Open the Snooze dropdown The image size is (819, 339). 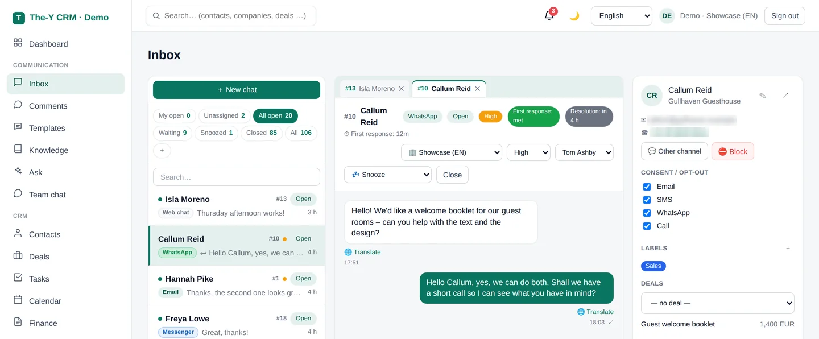tap(388, 175)
